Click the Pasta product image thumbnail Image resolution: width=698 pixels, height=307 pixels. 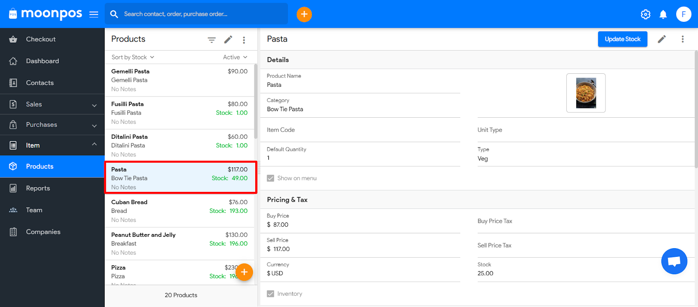coord(586,93)
